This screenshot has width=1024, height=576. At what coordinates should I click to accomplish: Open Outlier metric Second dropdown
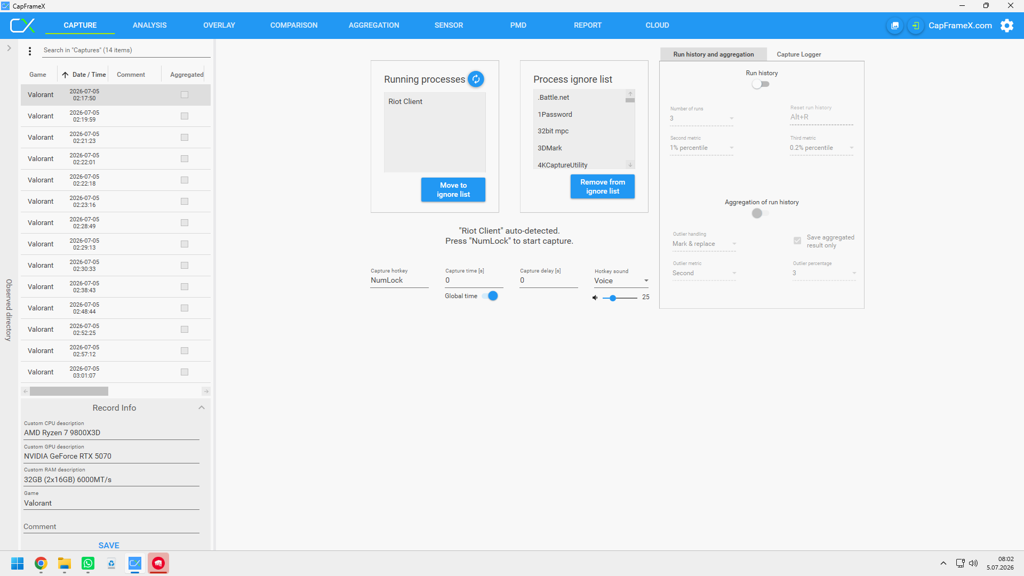click(x=705, y=274)
